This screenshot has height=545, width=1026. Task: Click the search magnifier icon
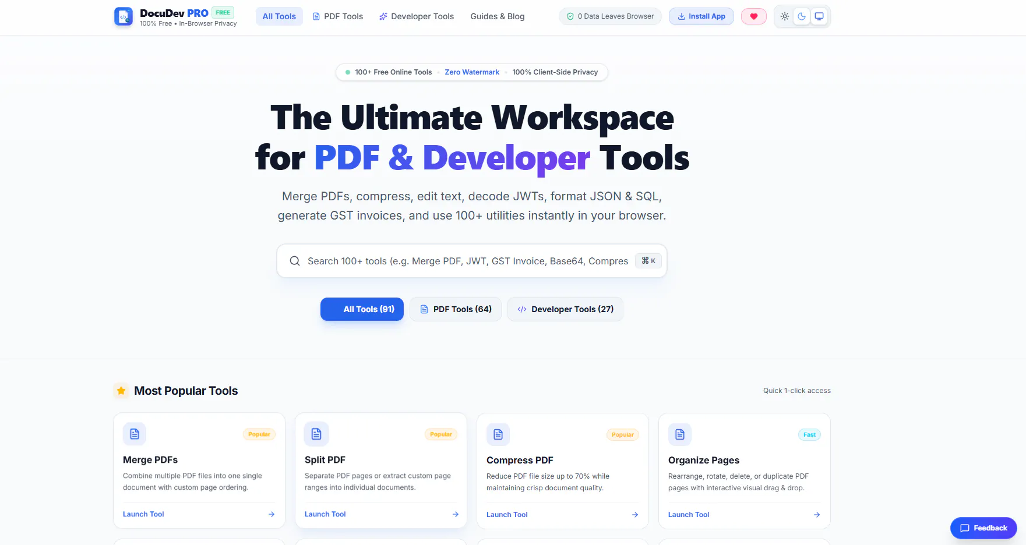[x=295, y=261]
